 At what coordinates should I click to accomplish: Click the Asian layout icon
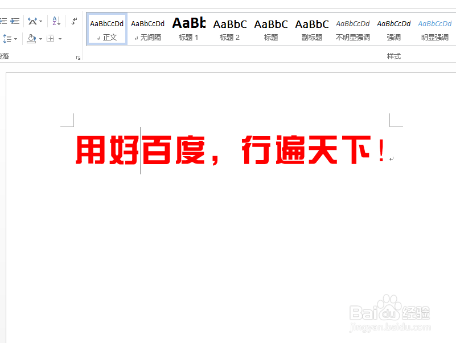tap(32, 21)
